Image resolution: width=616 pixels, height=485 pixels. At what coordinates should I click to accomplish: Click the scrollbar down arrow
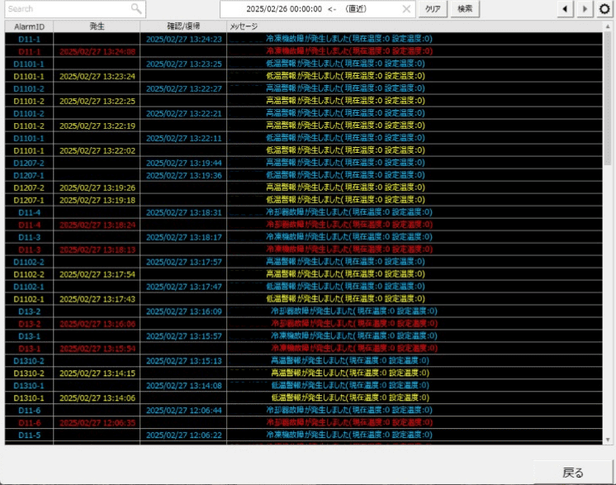[609, 440]
